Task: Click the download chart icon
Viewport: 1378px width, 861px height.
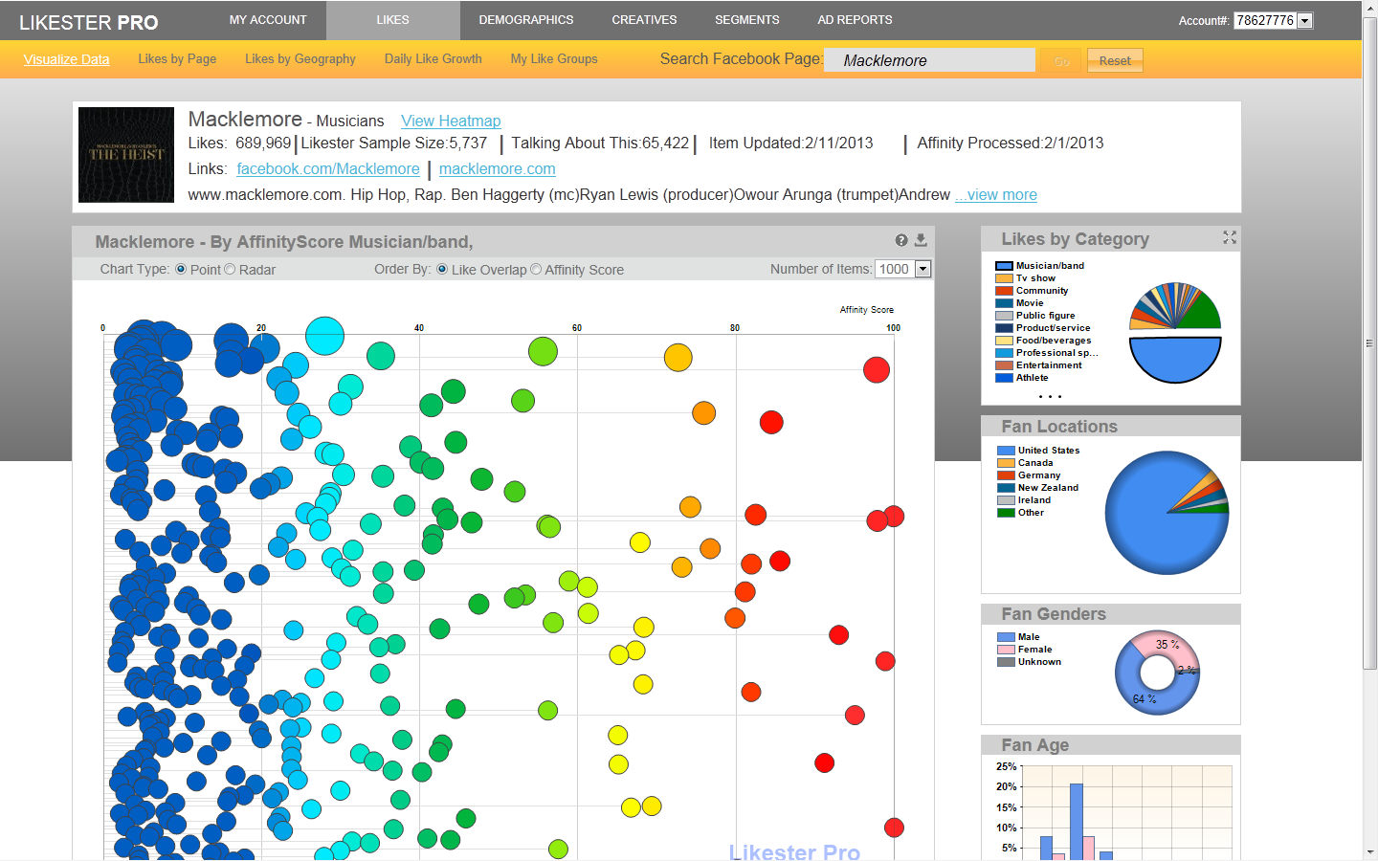Action: click(921, 241)
